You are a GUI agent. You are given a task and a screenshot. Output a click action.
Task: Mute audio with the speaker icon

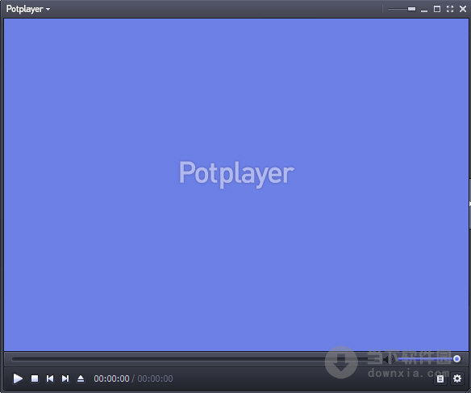click(390, 359)
